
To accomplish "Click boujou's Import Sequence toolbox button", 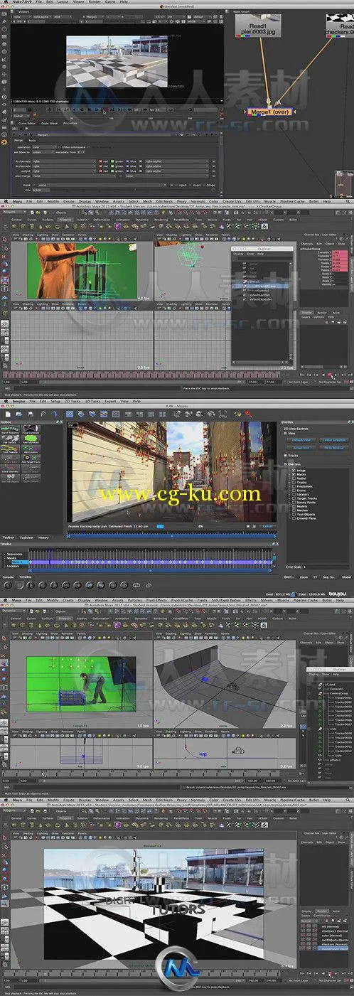I will click(11, 429).
